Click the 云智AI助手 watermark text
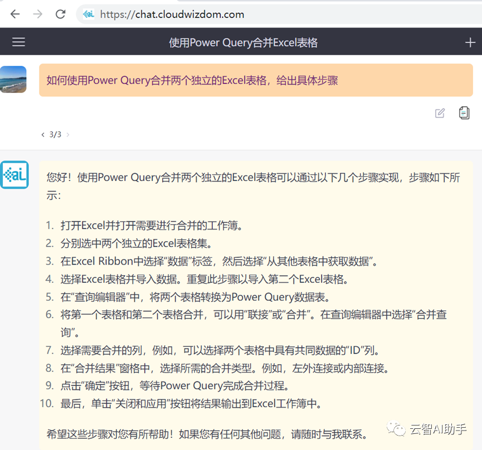This screenshot has height=450, width=482. click(438, 429)
